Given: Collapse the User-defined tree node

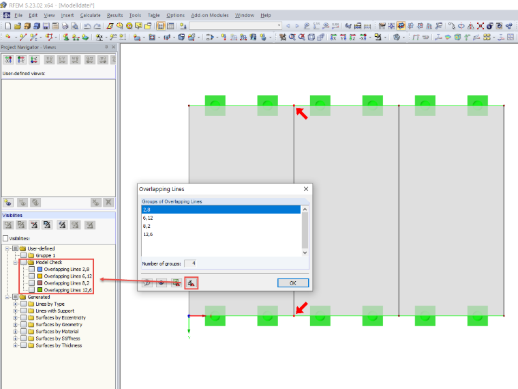Looking at the screenshot, I should point(7,248).
